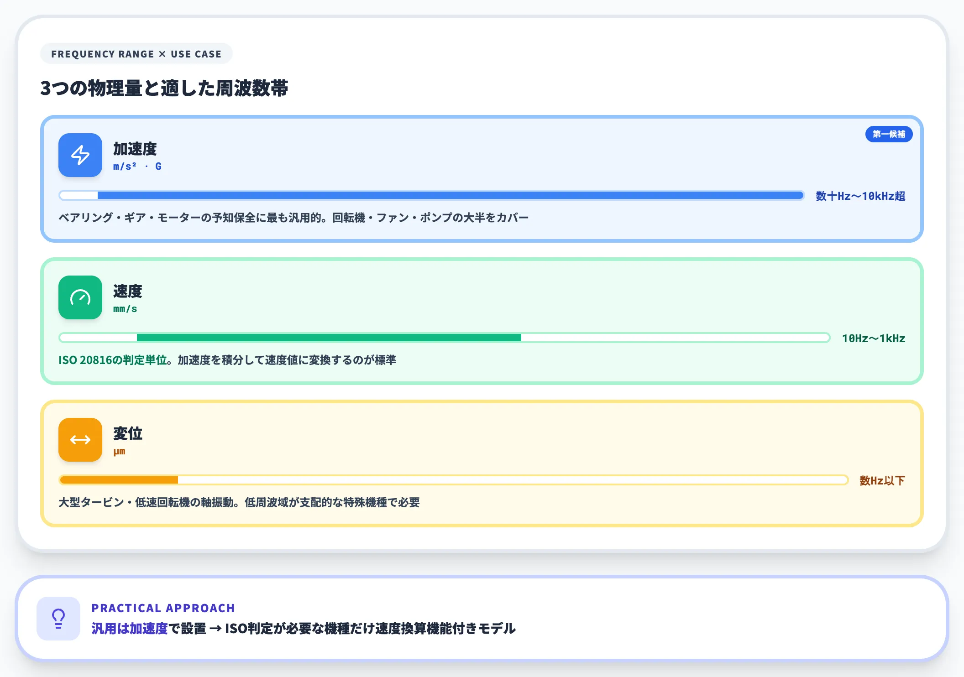Click the blue lightning bolt acceleration icon
The height and width of the screenshot is (677, 964).
pos(80,155)
